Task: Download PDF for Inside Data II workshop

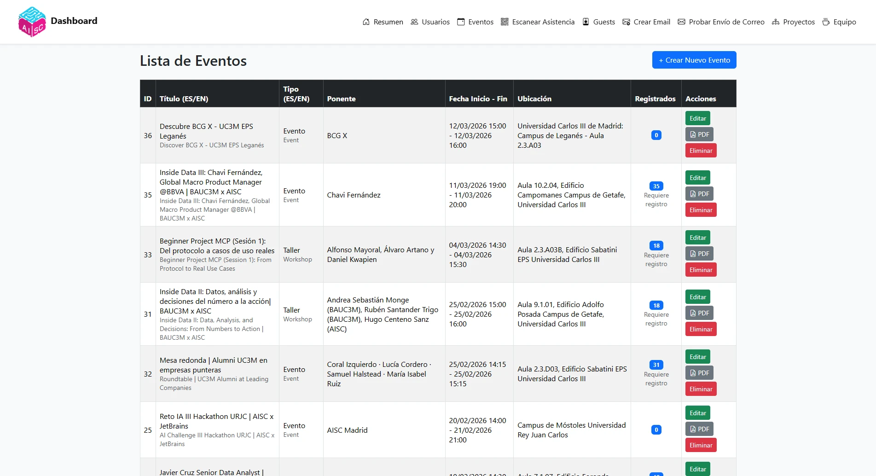Action: tap(699, 313)
